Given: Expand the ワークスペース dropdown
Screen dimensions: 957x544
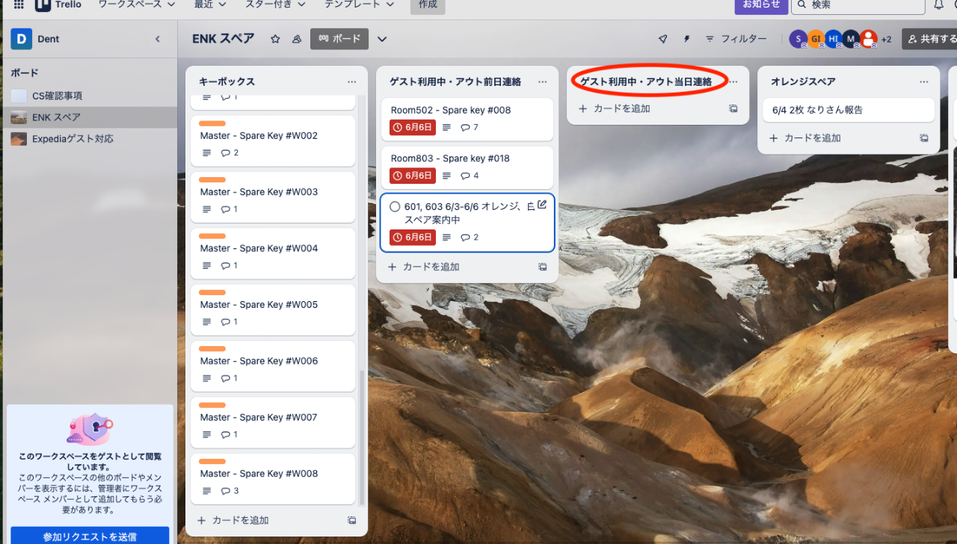Looking at the screenshot, I should pos(137,4).
